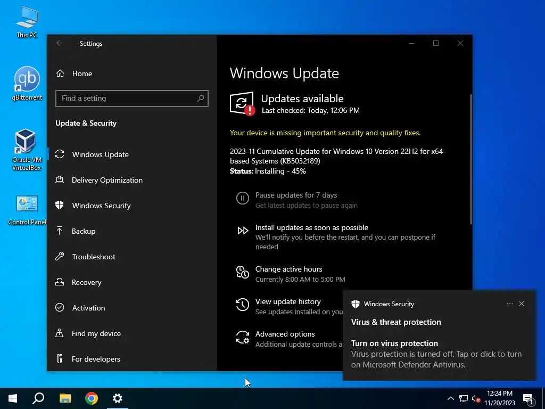The image size is (545, 409).
Task: Show hidden tray icons chevron
Action: (450, 398)
